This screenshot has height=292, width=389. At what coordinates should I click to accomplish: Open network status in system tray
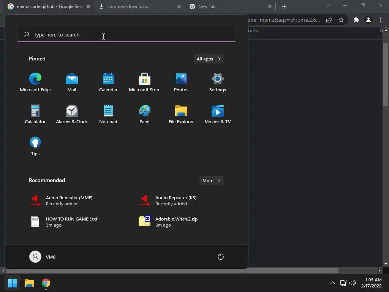(x=343, y=283)
